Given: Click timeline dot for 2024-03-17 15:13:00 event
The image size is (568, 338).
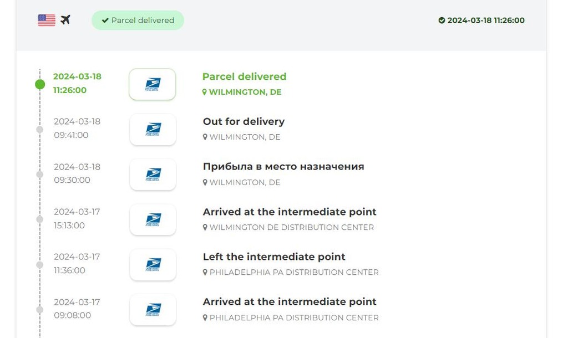Looking at the screenshot, I should (x=40, y=219).
